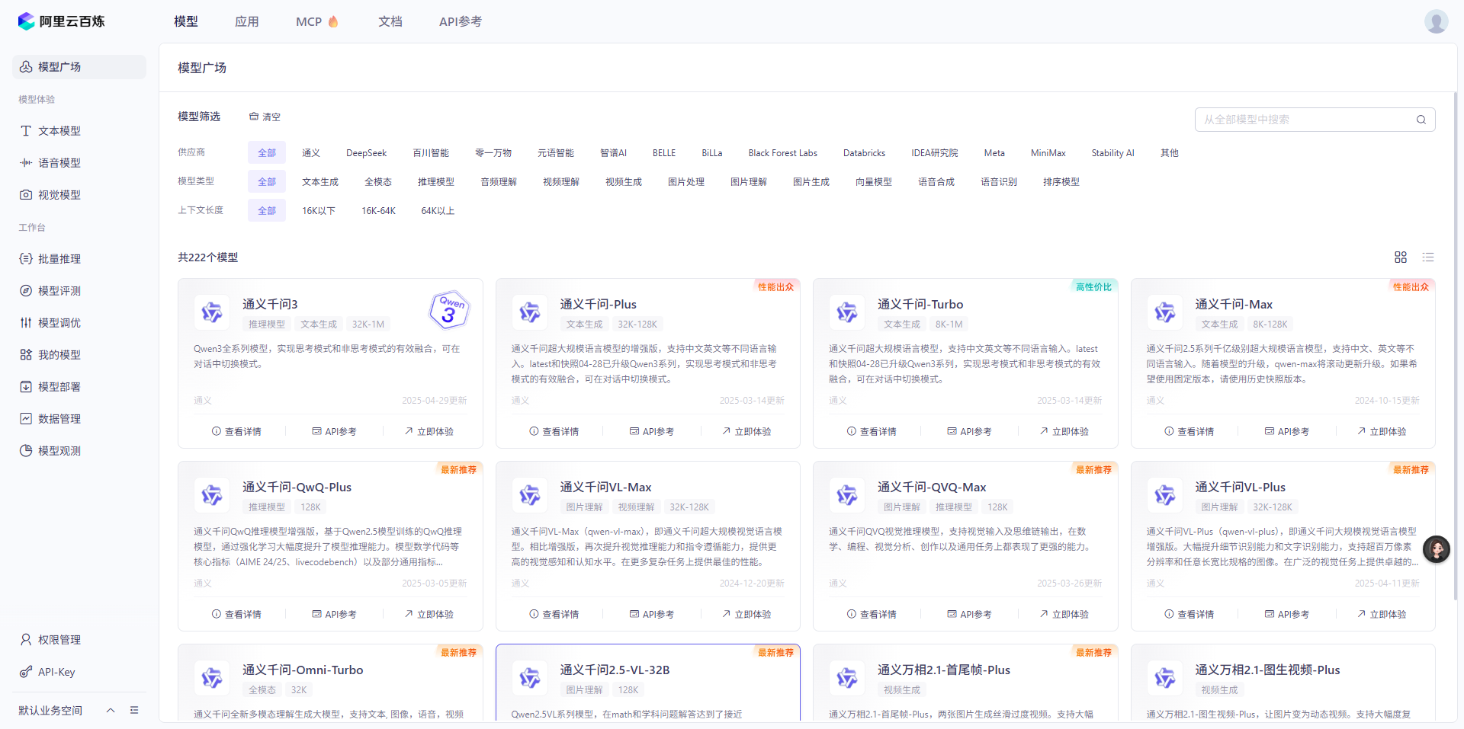Filter supplier by Black Forest Labs

(782, 153)
